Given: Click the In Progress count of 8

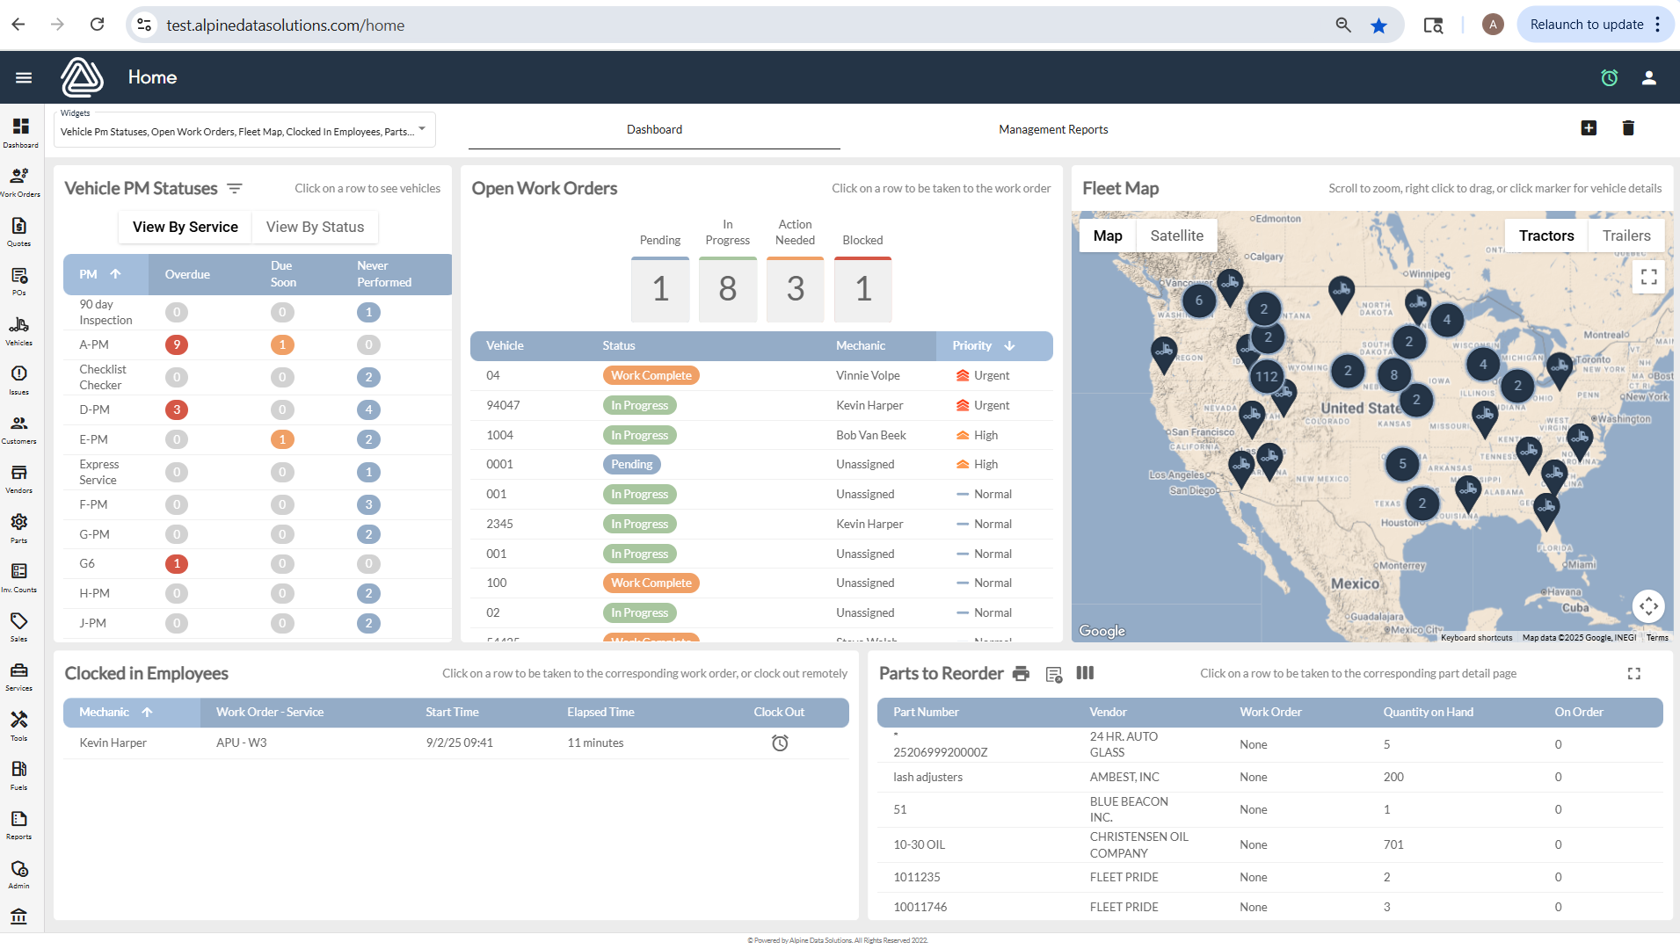Looking at the screenshot, I should [x=727, y=289].
